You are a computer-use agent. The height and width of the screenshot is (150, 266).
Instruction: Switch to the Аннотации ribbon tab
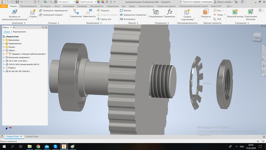coord(68,6)
